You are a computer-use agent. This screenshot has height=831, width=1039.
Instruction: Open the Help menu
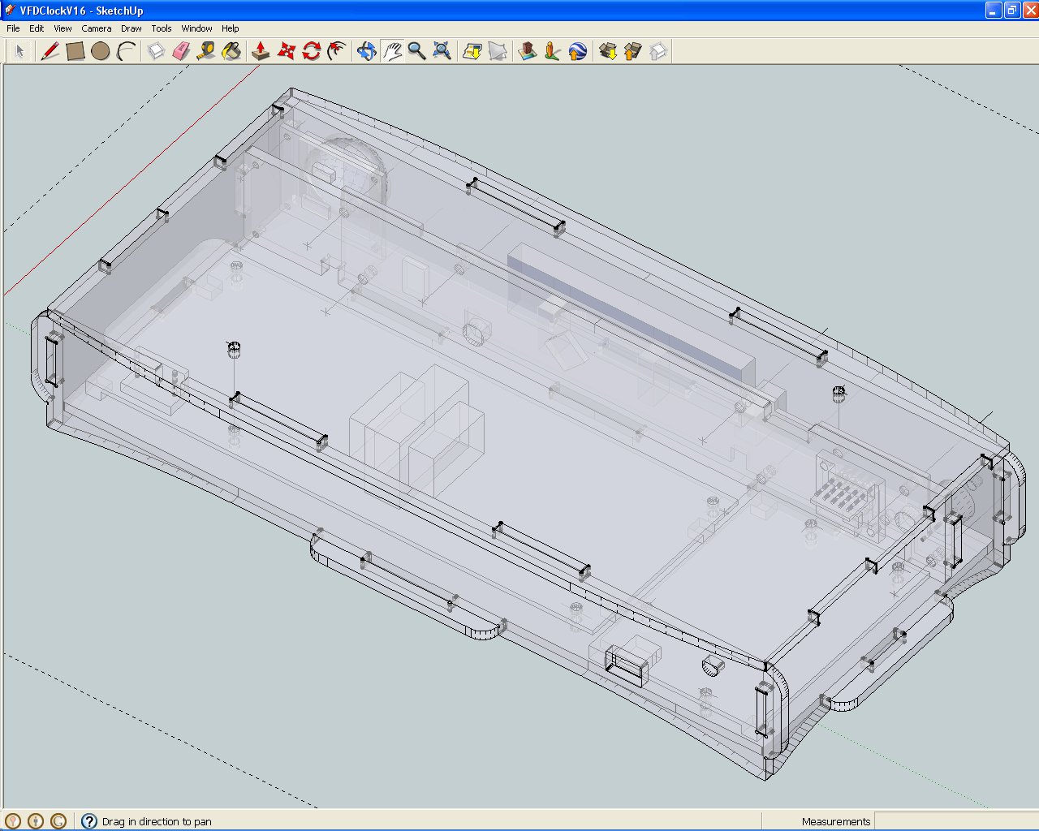[x=231, y=28]
